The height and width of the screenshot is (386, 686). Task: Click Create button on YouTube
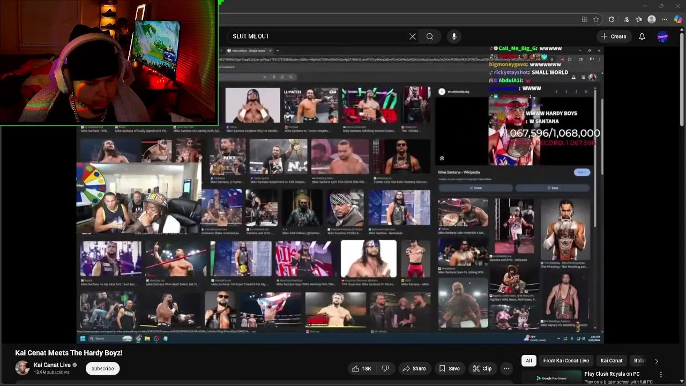(614, 36)
